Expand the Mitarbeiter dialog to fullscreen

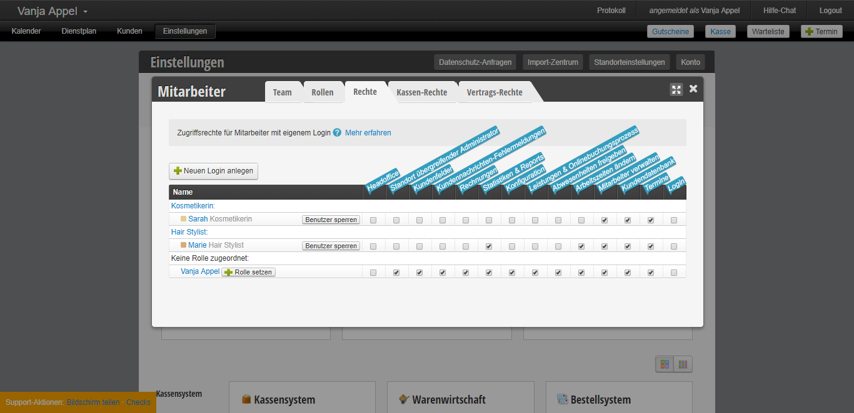click(676, 89)
